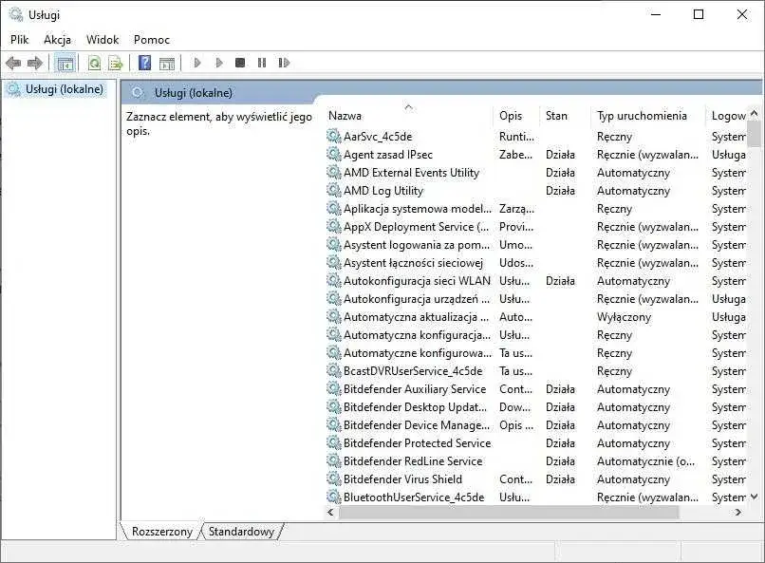Click the Opis ... description of Bitdefender Device Manager
765x563 pixels.
click(x=516, y=425)
